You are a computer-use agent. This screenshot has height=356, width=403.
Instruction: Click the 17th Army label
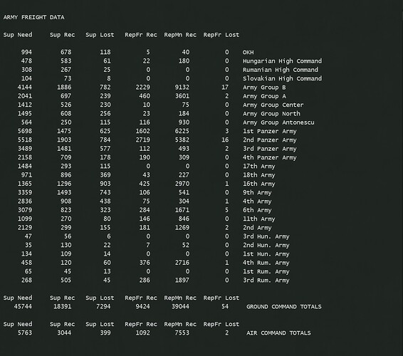click(x=258, y=167)
